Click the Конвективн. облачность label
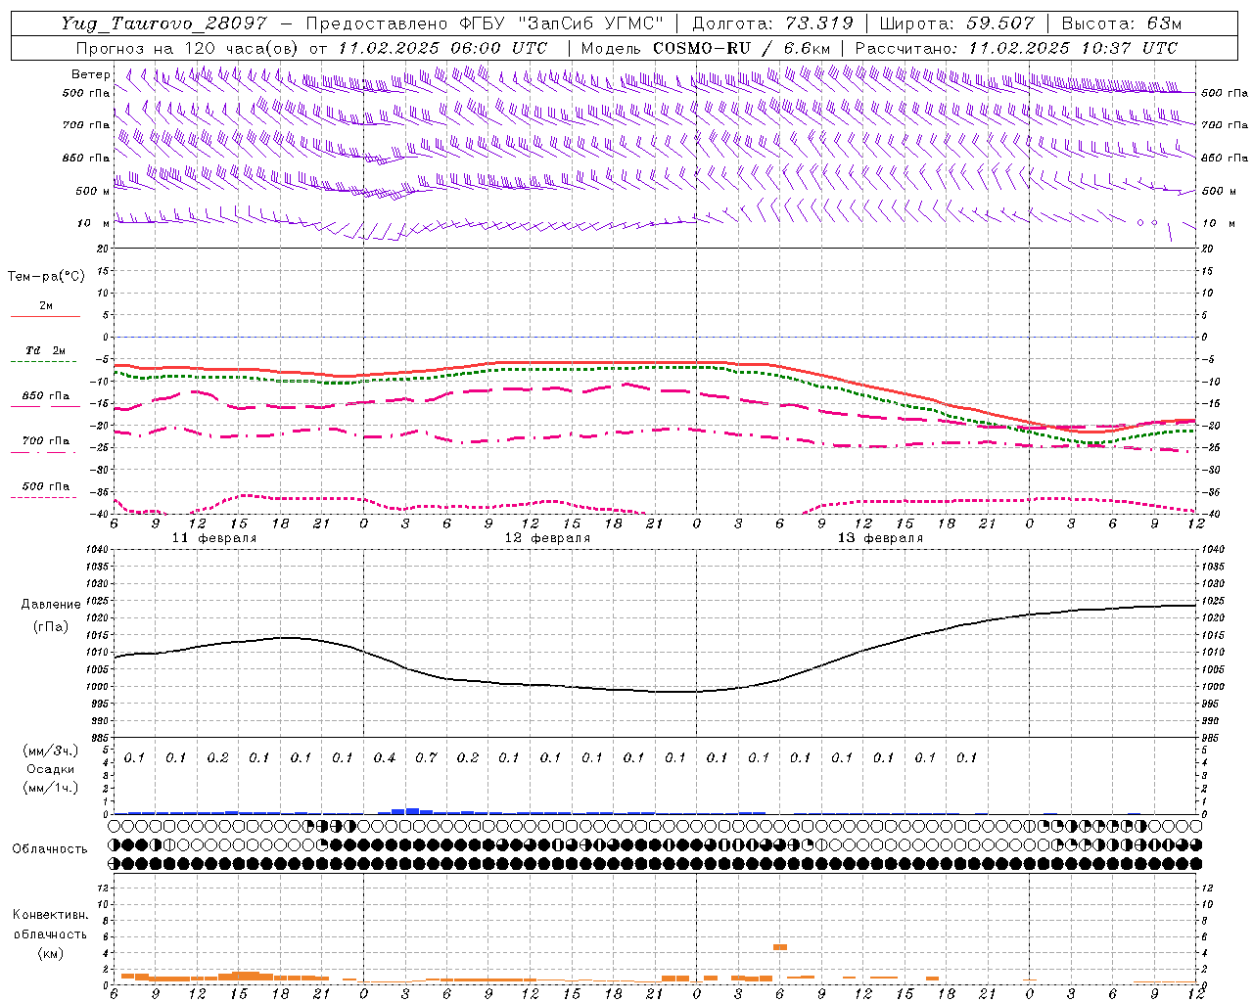 pyautogui.click(x=50, y=924)
